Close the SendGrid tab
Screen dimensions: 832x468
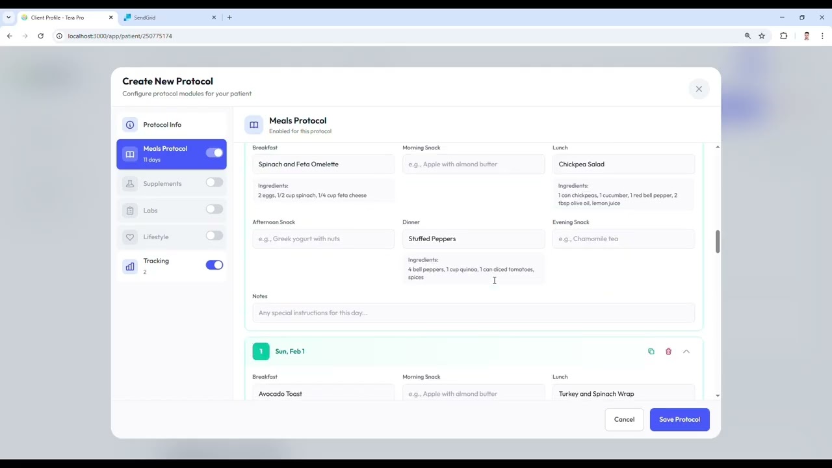tap(214, 18)
